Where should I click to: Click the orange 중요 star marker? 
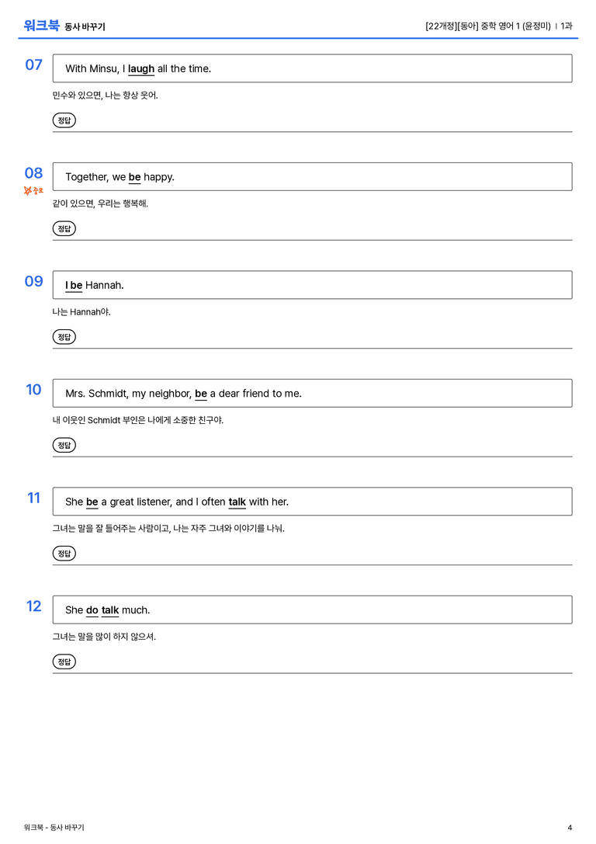point(33,190)
